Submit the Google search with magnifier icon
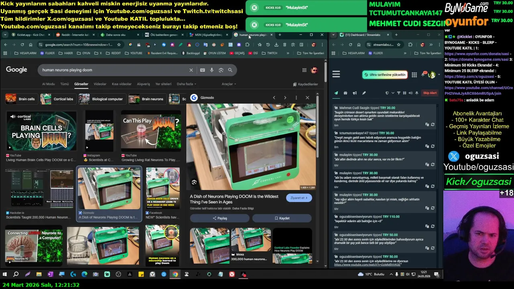This screenshot has width=514, height=289. [x=230, y=70]
